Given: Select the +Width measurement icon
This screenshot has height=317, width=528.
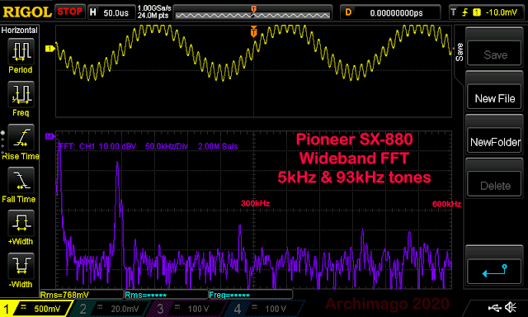Looking at the screenshot, I should coord(21,223).
